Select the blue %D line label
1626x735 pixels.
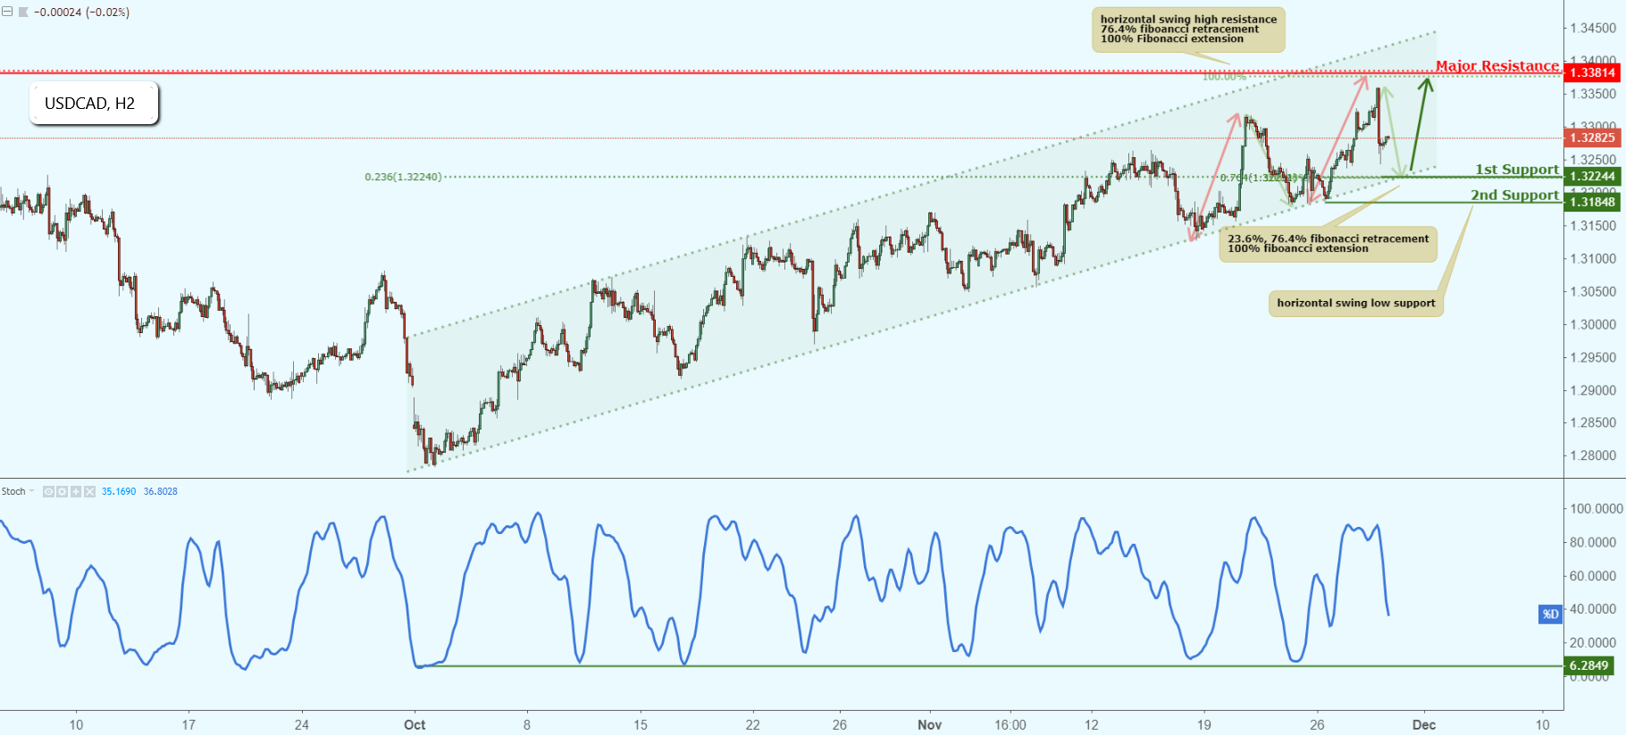pos(1550,614)
